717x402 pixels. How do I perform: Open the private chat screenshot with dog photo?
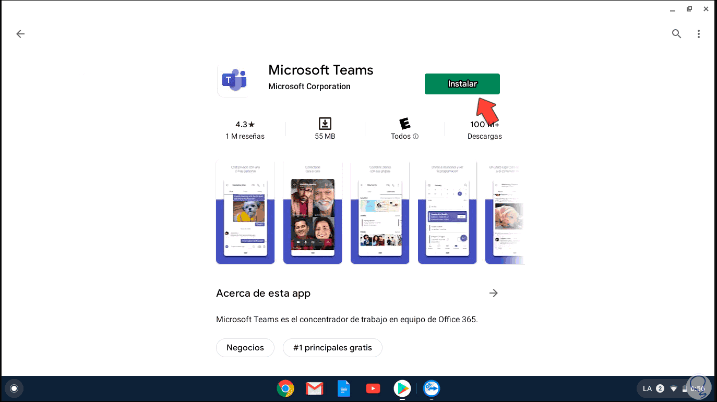tap(245, 213)
